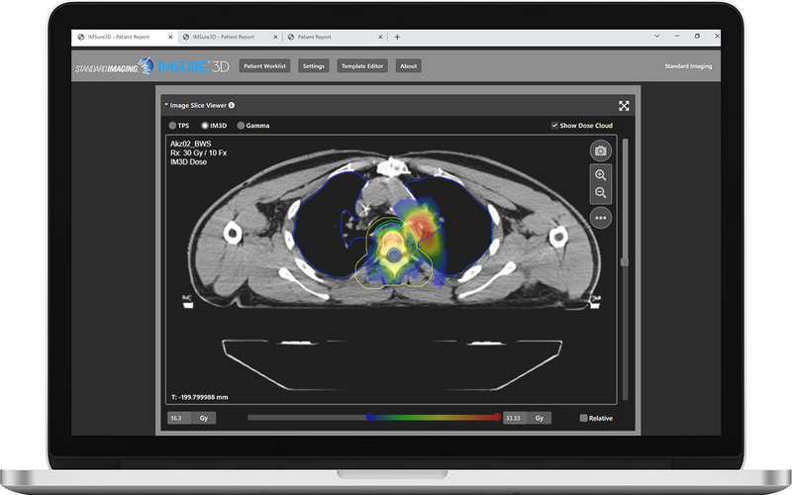
Task: Zoom out of the CT slice
Action: pyautogui.click(x=600, y=192)
